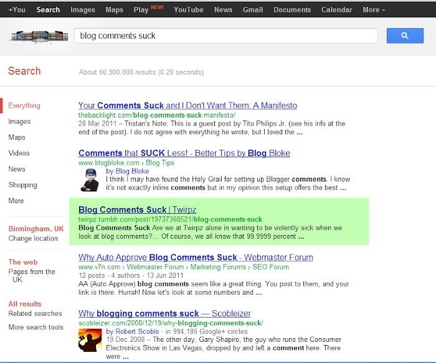The height and width of the screenshot is (363, 436).
Task: Click the Marketing Forums breadcrumb link
Action: pos(218,267)
